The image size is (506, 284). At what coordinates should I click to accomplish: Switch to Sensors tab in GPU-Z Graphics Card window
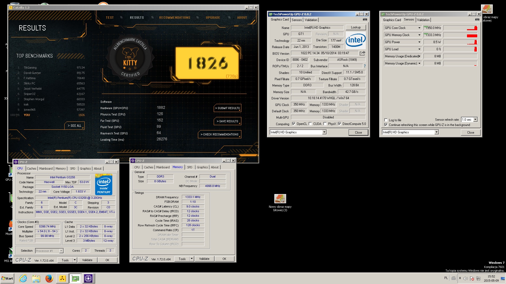coord(297,20)
